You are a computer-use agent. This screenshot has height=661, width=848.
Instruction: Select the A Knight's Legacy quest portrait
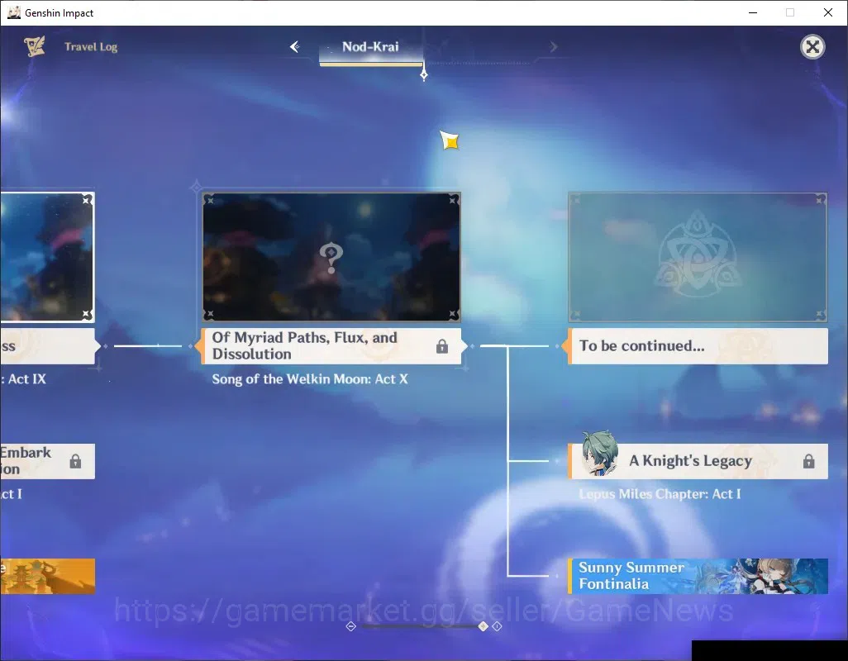click(x=600, y=454)
